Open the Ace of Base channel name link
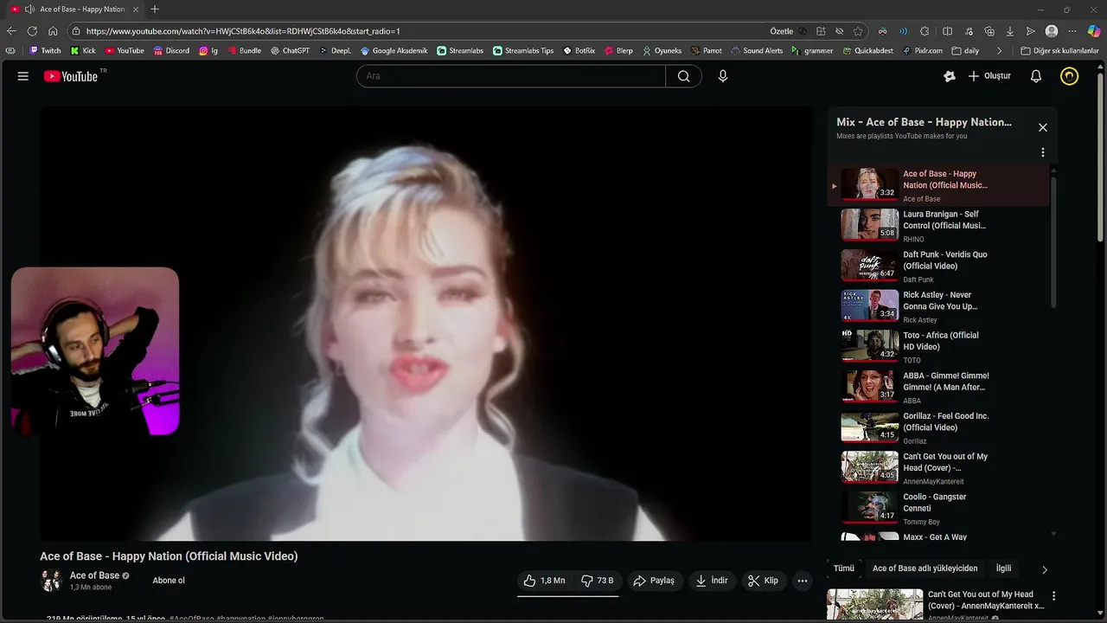Viewport: 1107px width, 623px height. point(94,575)
